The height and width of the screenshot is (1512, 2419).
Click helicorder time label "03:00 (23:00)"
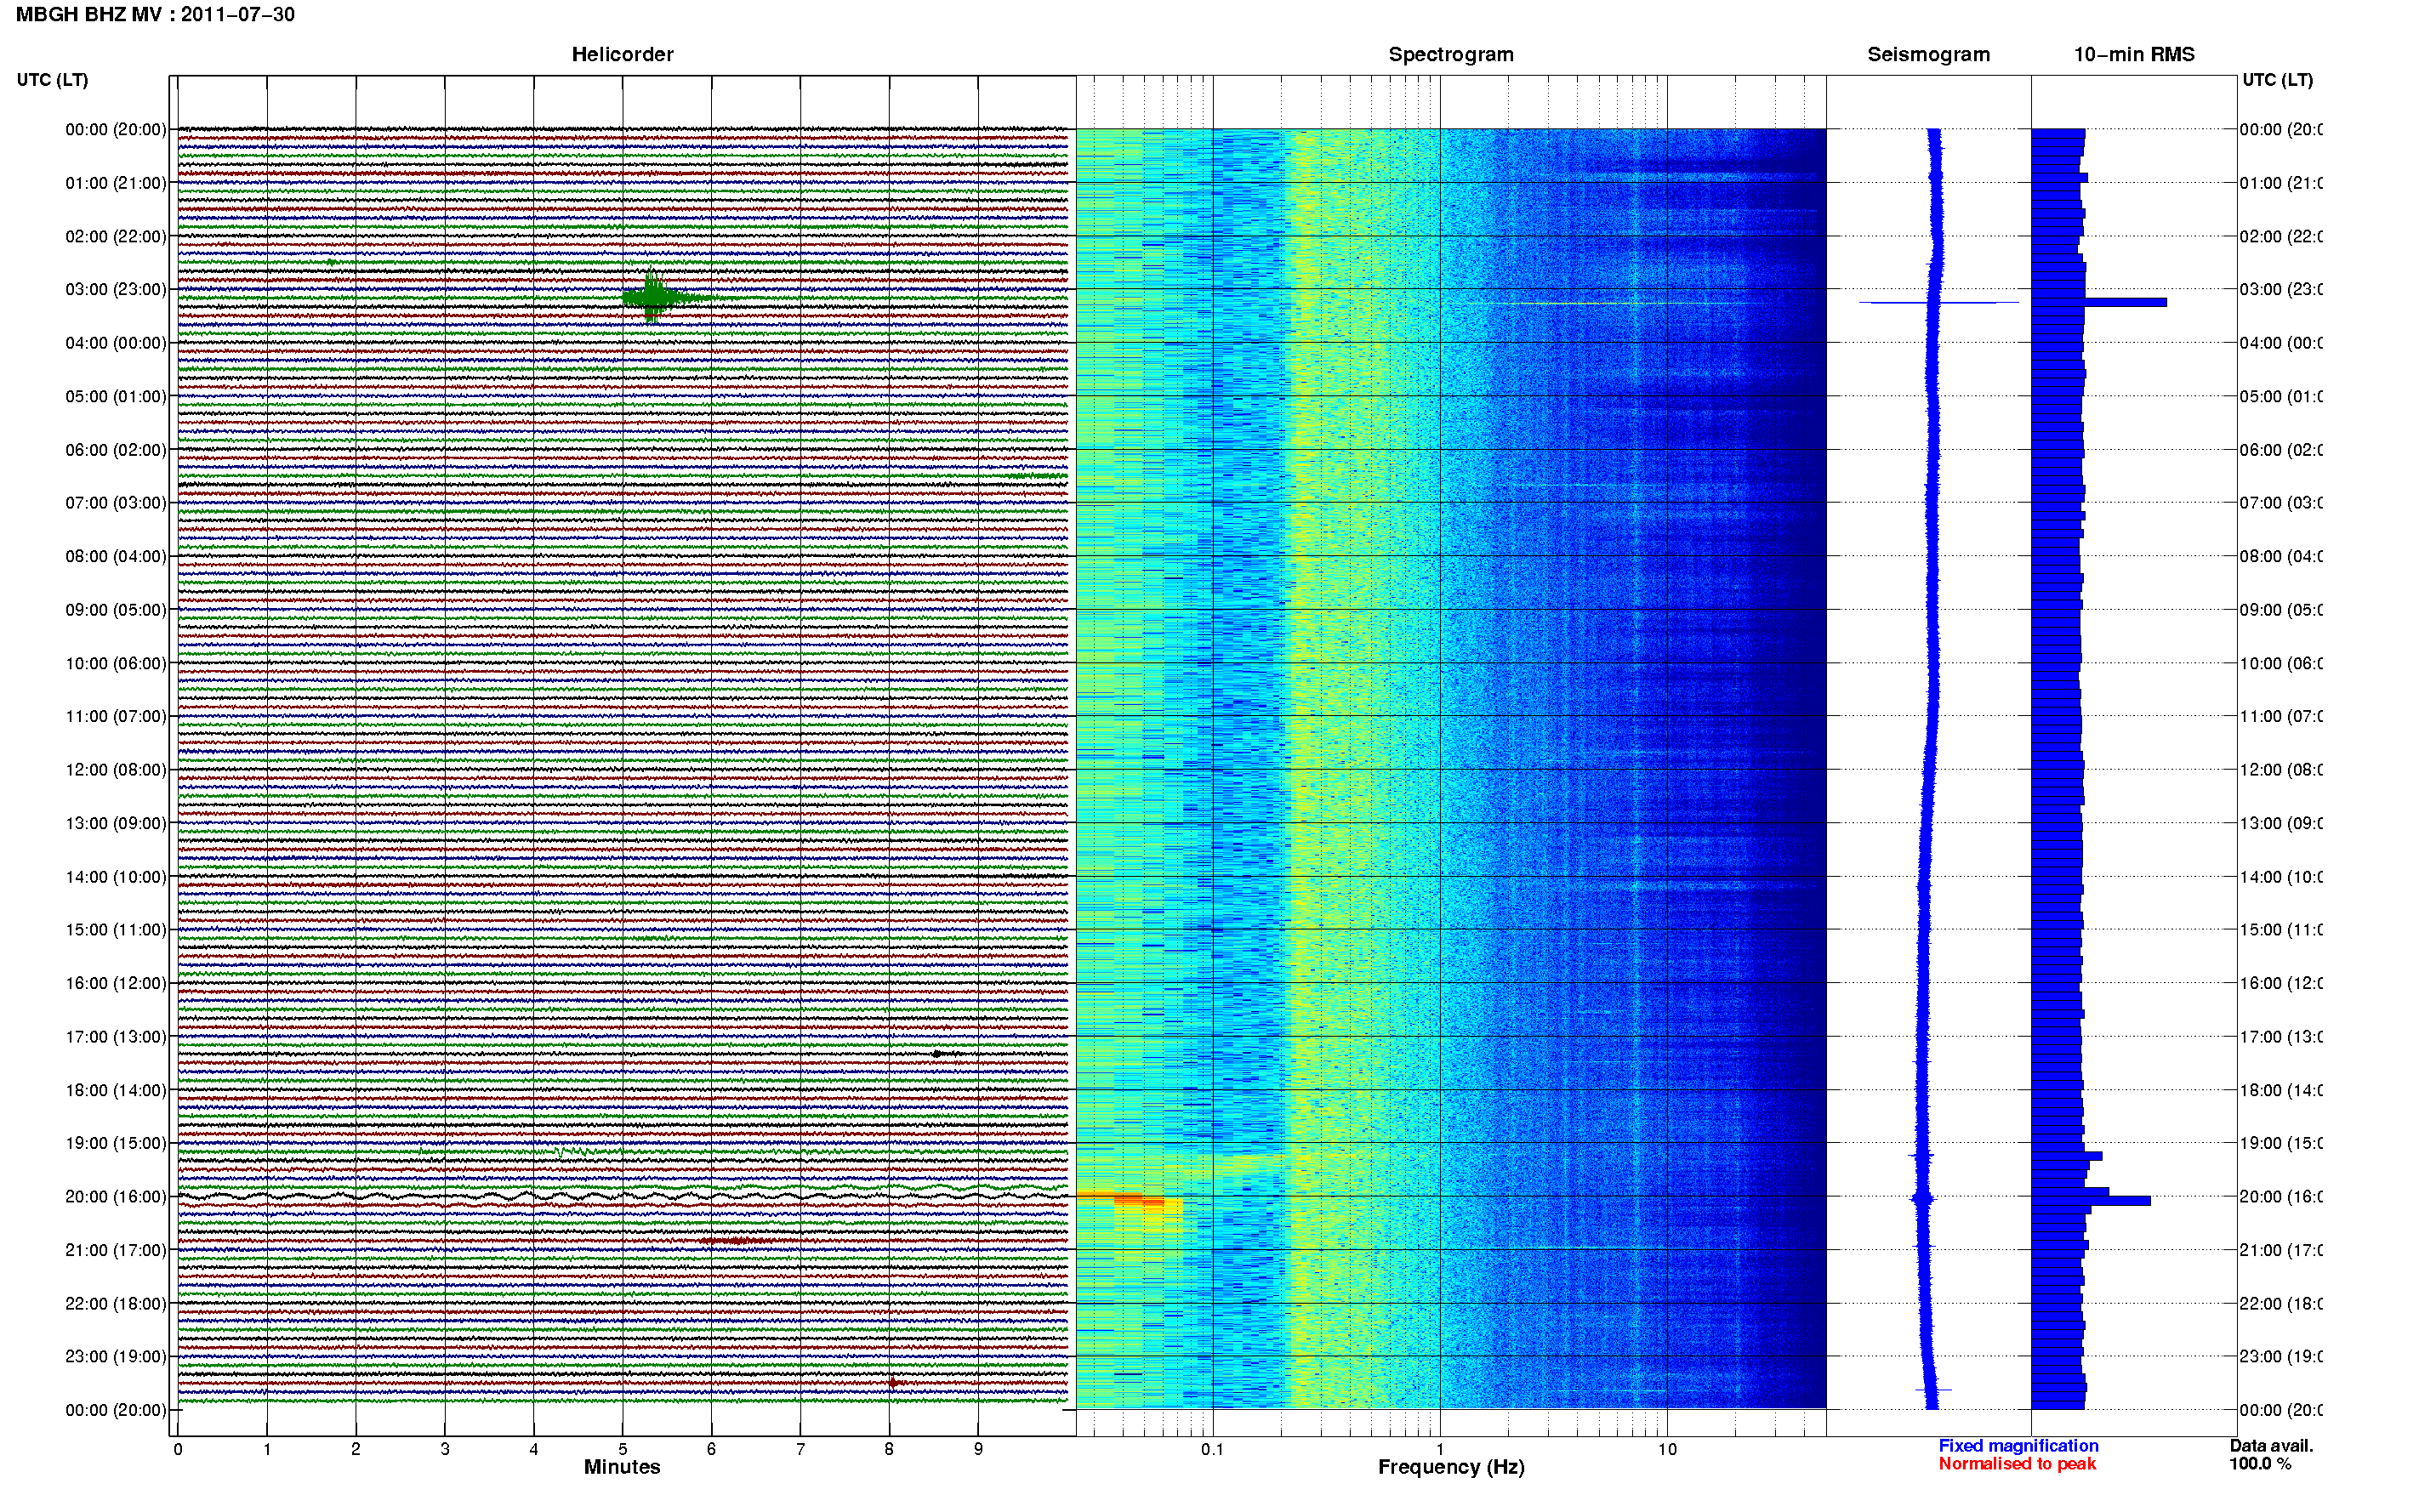[x=116, y=290]
